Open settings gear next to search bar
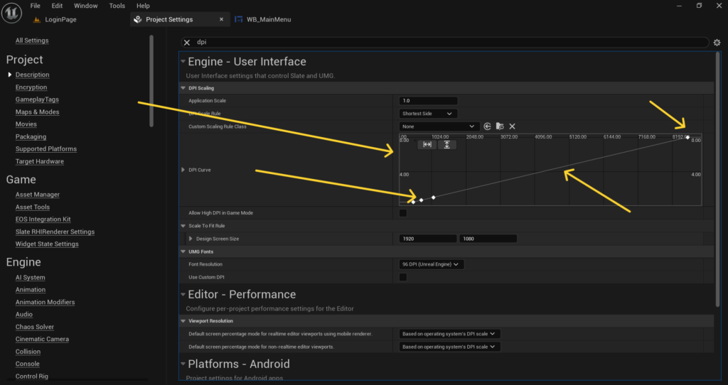Viewport: 728px width, 385px height. click(717, 42)
